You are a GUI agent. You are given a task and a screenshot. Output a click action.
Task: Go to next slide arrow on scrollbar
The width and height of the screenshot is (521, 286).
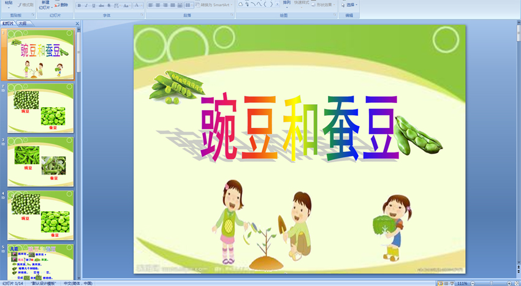coord(519,272)
